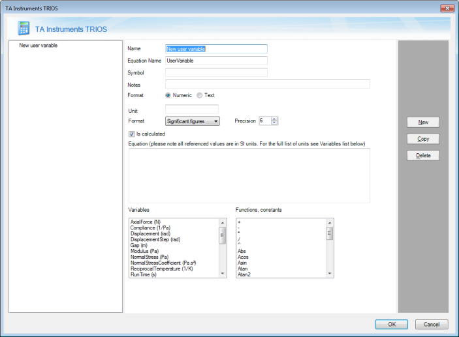The image size is (459, 337).
Task: Click the Copy button
Action: click(x=423, y=139)
